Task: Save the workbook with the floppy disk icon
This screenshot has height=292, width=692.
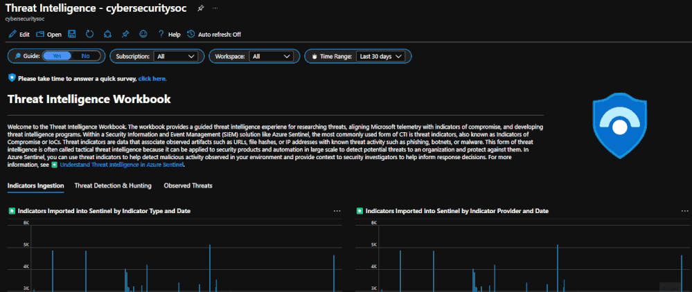Action: 71,34
